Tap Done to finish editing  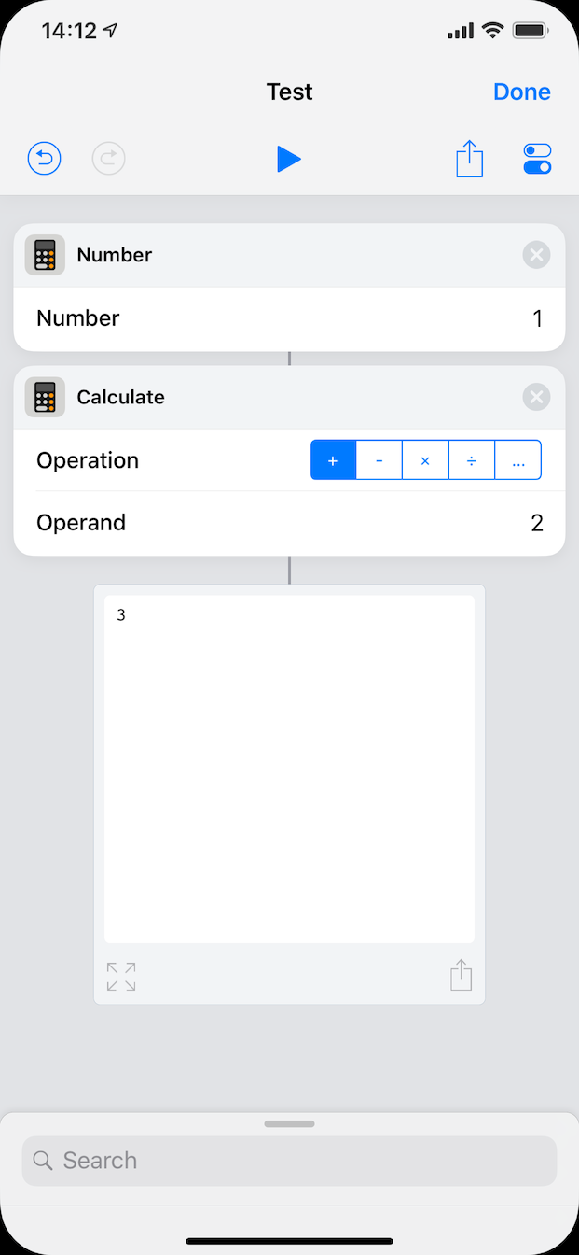(x=522, y=92)
